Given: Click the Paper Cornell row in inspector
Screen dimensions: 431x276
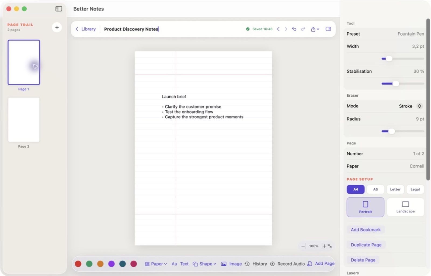Looking at the screenshot, I should click(385, 166).
